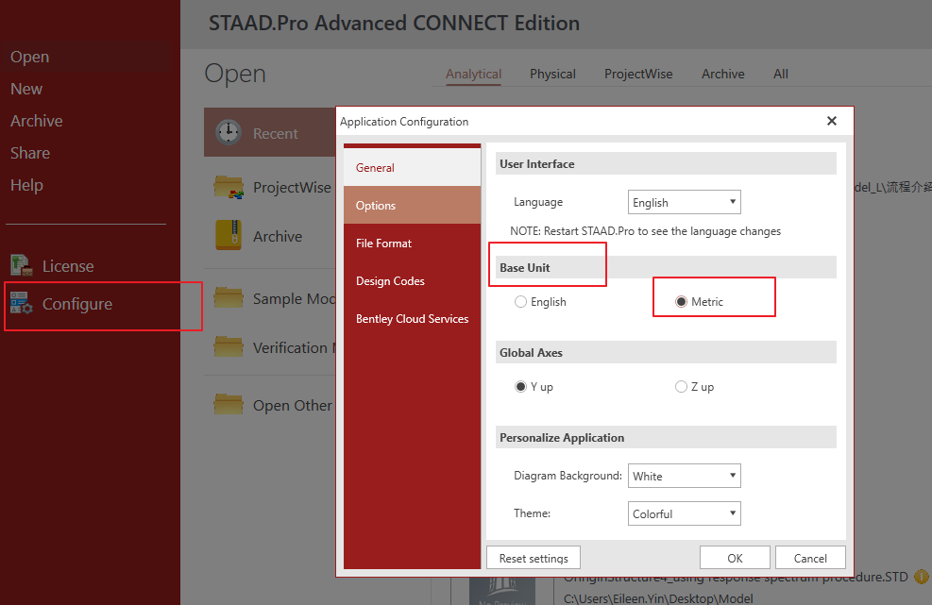Click the License document icon
932x605 pixels.
pos(22,265)
